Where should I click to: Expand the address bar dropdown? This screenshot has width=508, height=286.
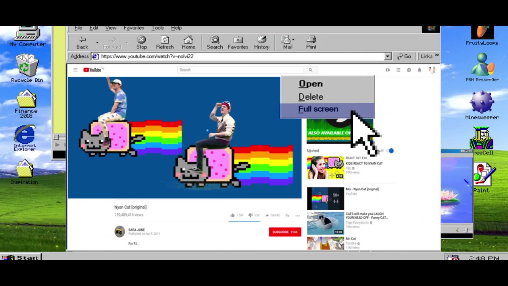click(x=387, y=56)
